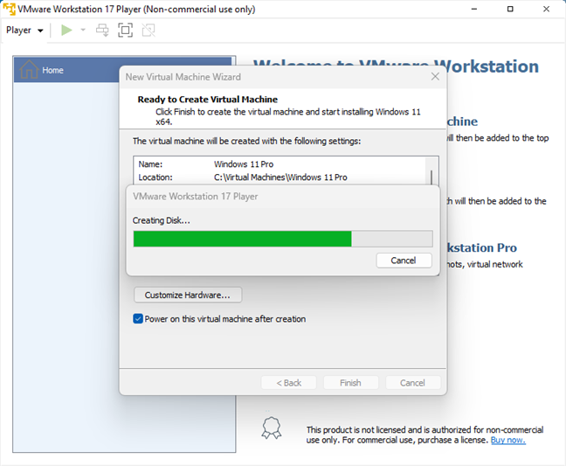Click the Unity mode toolbar icon
Image resolution: width=566 pixels, height=466 pixels.
(148, 31)
